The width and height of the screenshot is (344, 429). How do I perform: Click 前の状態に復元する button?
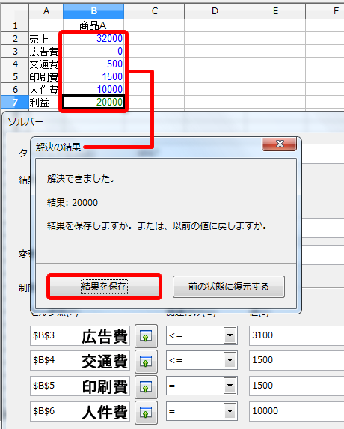229,287
